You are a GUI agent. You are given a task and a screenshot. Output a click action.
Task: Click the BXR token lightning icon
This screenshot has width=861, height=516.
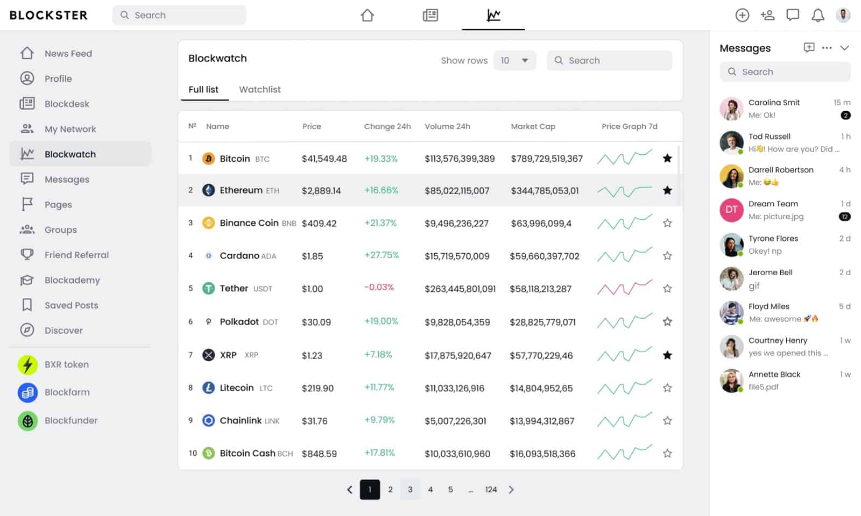[x=27, y=364]
